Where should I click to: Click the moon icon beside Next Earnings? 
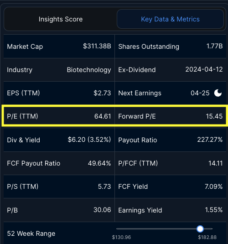pos(218,93)
